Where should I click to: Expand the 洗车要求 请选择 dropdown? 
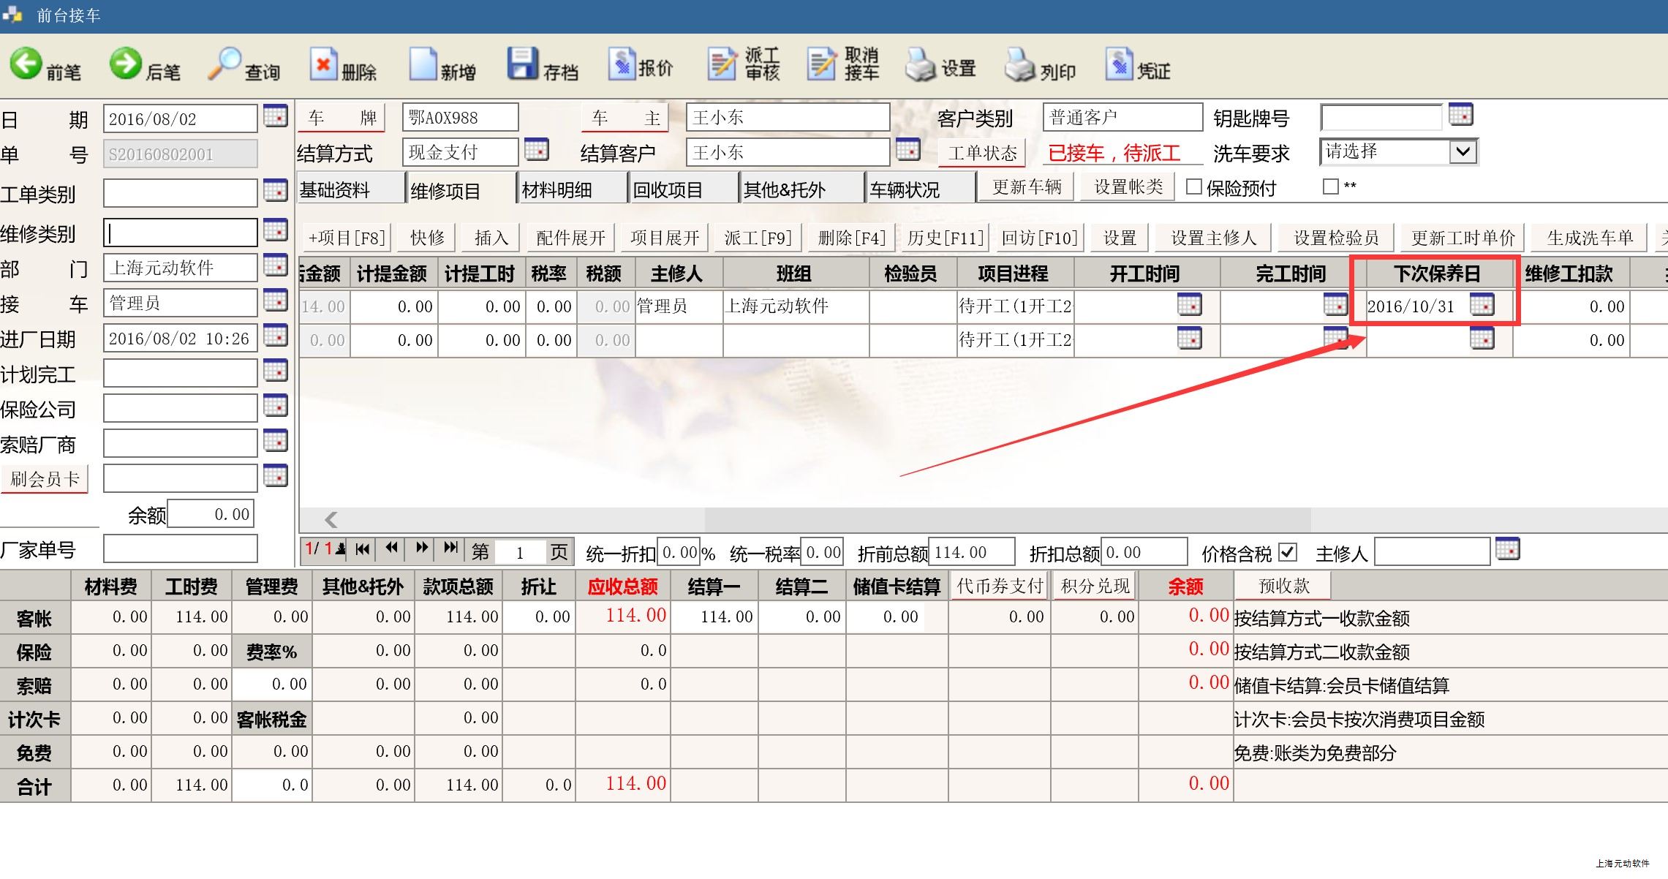pyautogui.click(x=1463, y=152)
